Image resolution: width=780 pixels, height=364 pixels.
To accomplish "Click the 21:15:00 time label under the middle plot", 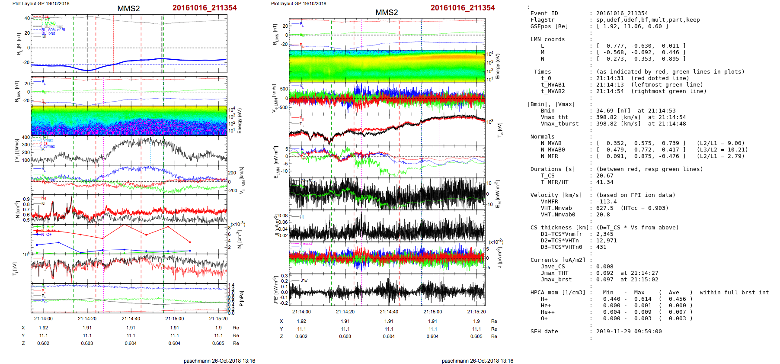I will click(432, 312).
